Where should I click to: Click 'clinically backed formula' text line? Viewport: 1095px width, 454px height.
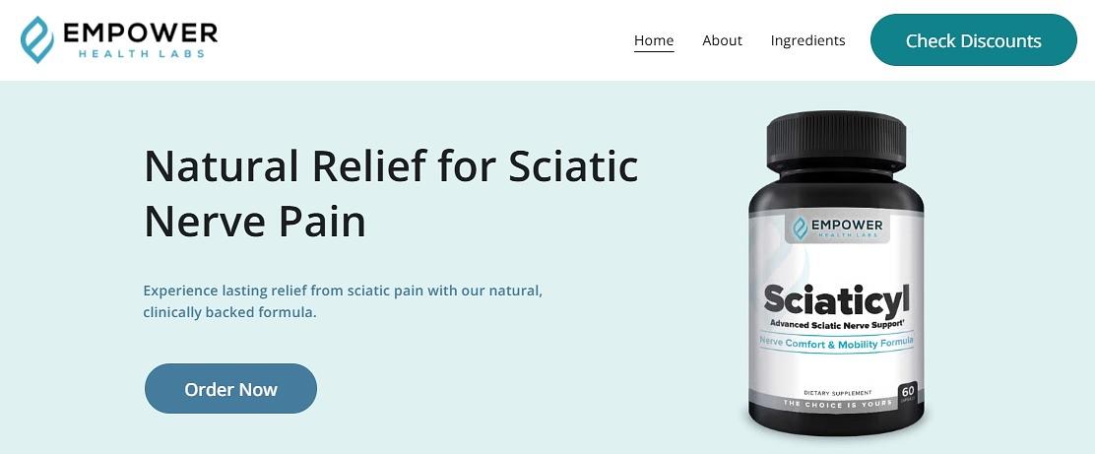229,312
